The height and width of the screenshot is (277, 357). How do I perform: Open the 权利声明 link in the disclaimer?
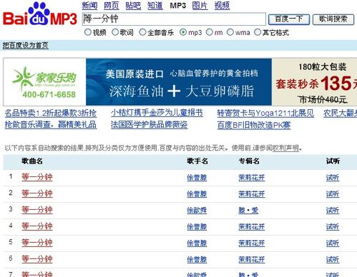pyautogui.click(x=286, y=148)
